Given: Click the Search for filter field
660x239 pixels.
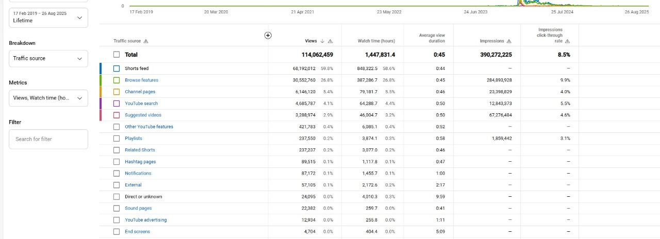Looking at the screenshot, I should pos(48,139).
